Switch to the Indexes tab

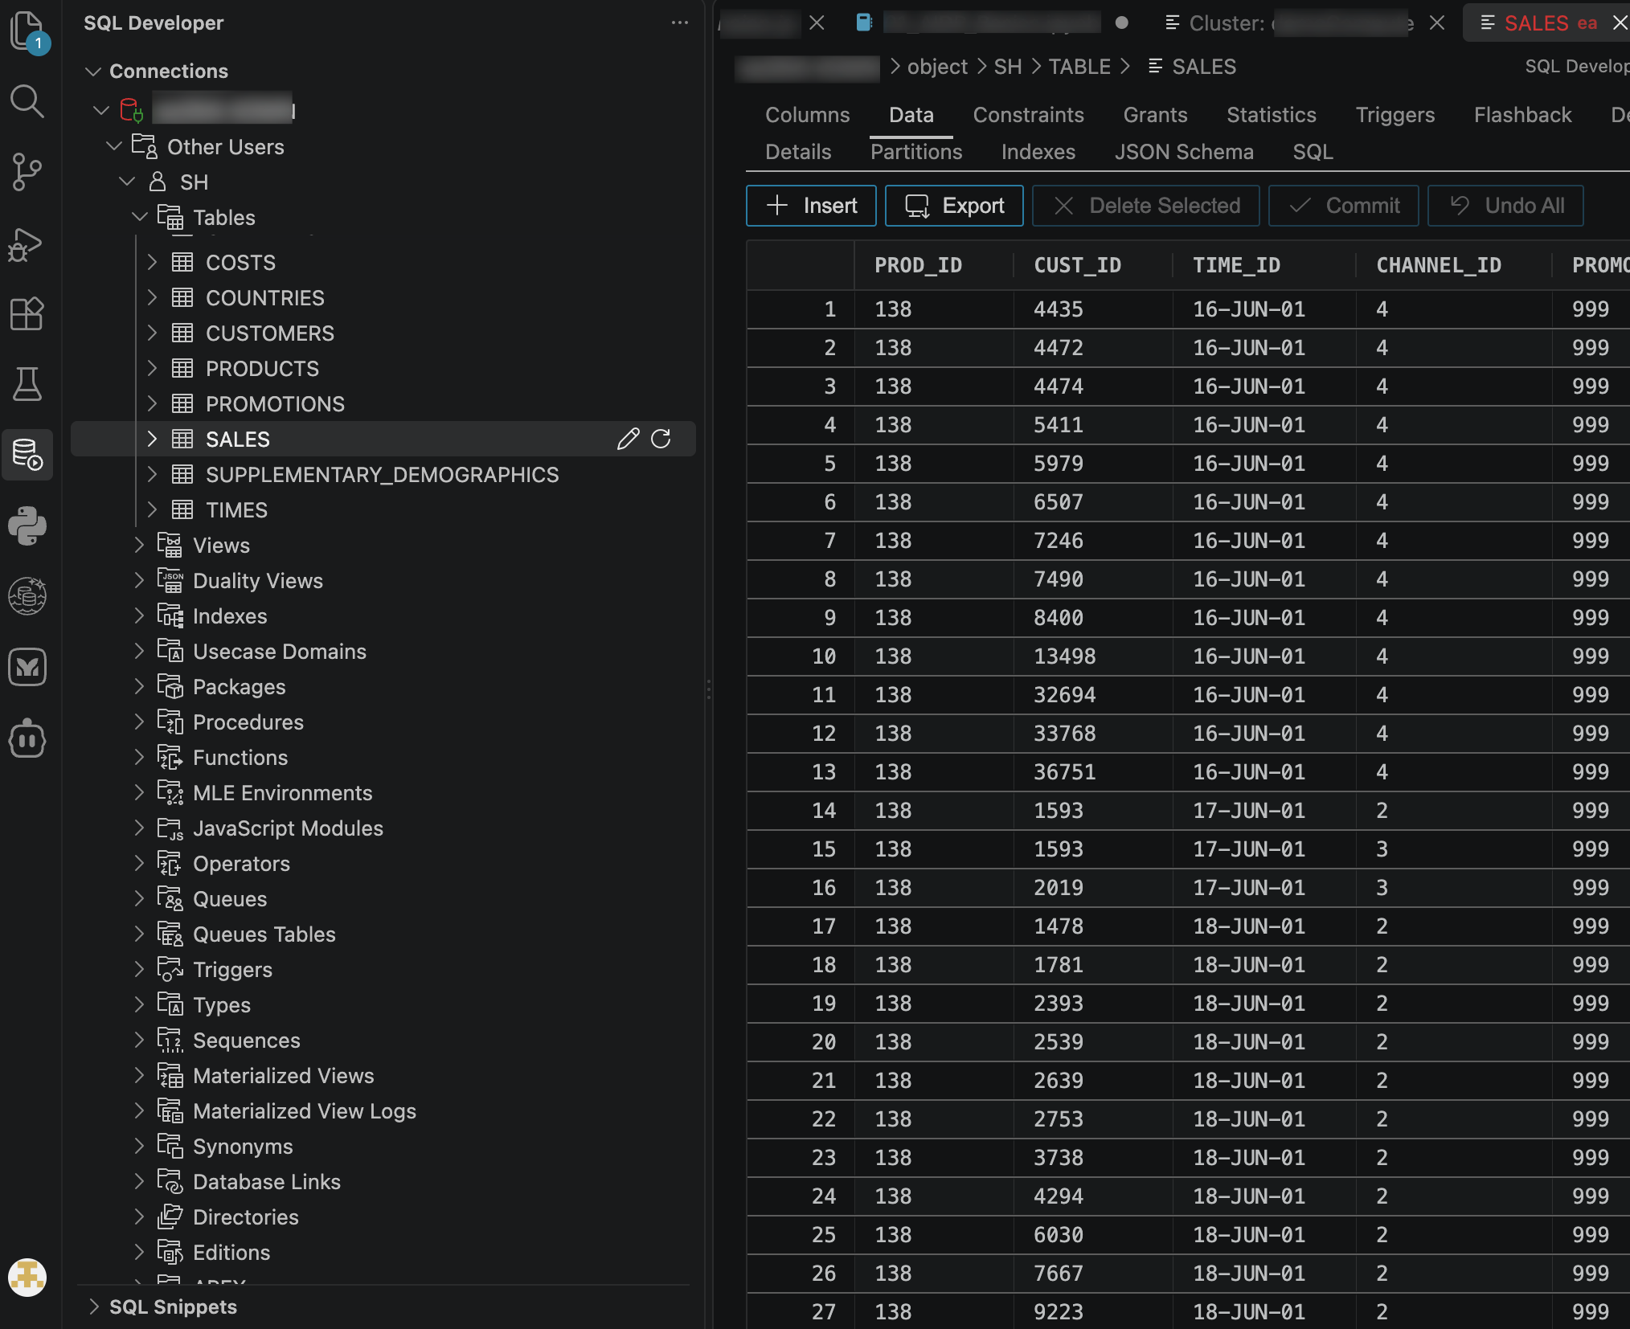tap(1038, 152)
